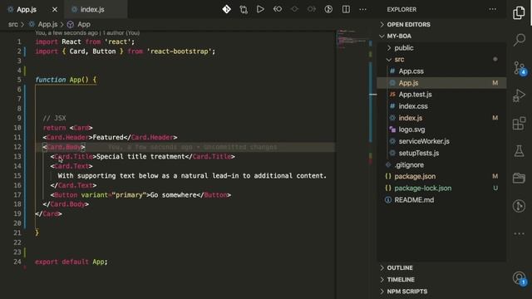Click 'Go somewhere' text on line 17
Image resolution: width=532 pixels, height=299 pixels.
click(x=173, y=195)
